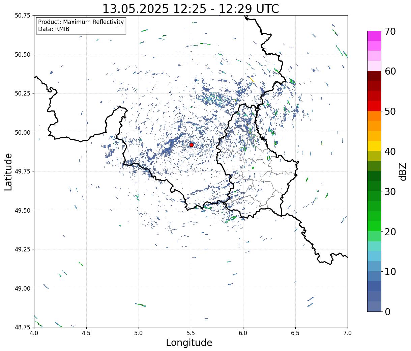Click longitude tick label "5.5"
The height and width of the screenshot is (351, 411).
[191, 333]
